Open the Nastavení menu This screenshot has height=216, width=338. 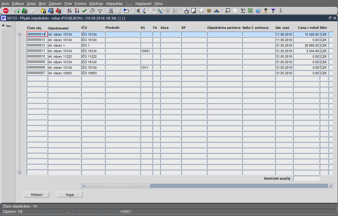coord(143,4)
